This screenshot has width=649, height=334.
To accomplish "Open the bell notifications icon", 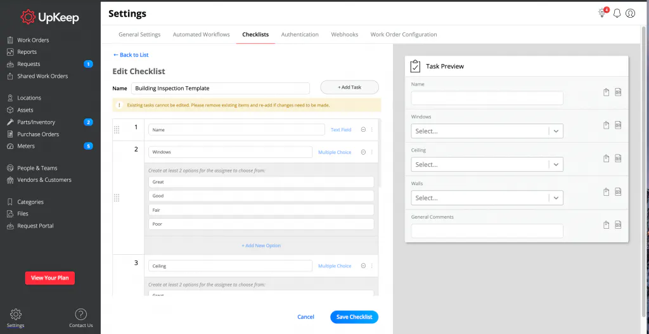I will [x=617, y=13].
